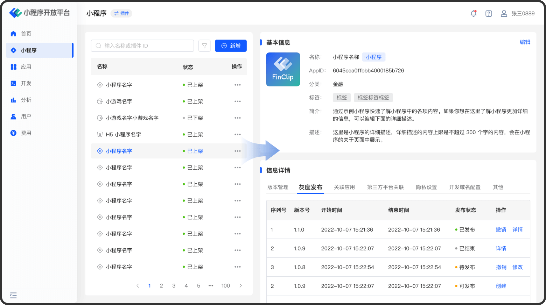Open the notification bell icon
Image resolution: width=546 pixels, height=305 pixels.
pos(474,13)
